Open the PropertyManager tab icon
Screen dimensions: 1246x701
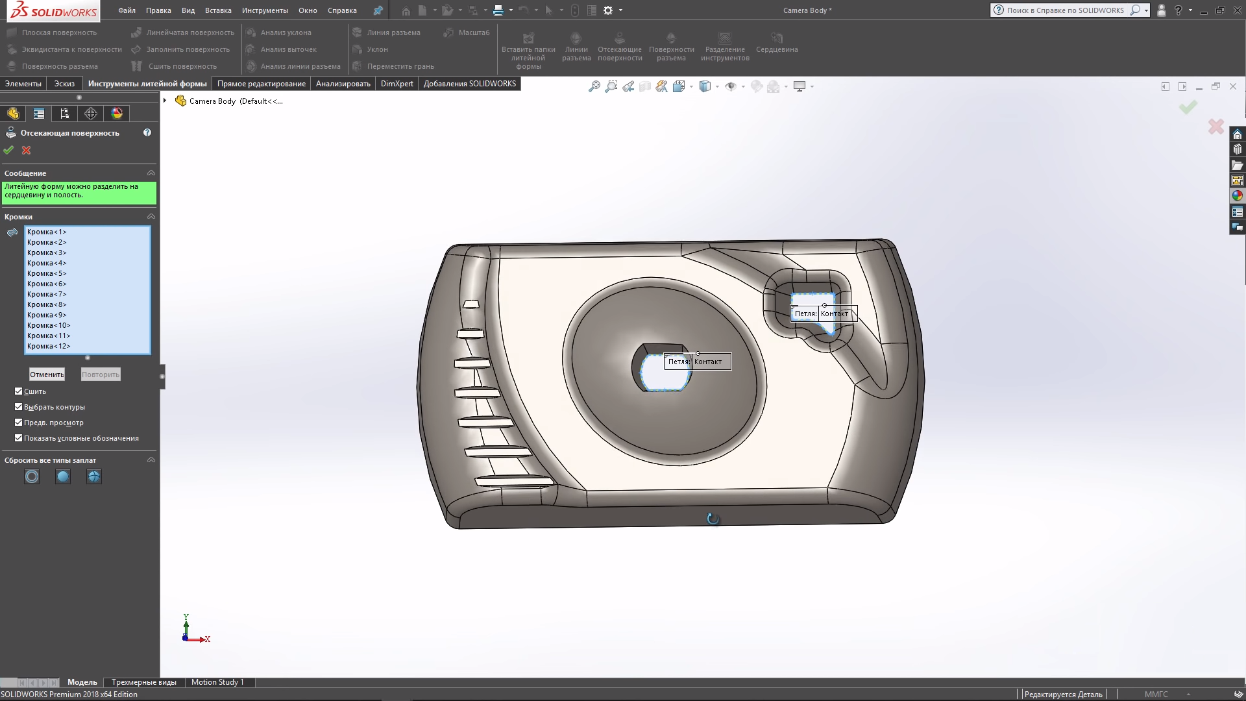[x=39, y=114]
